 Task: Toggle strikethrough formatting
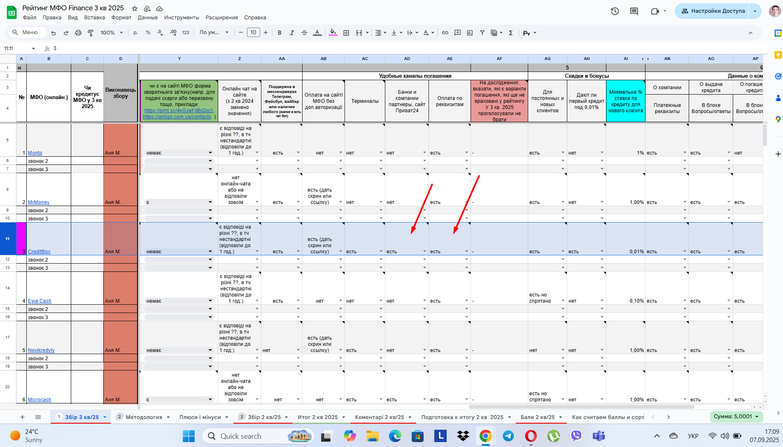[x=304, y=33]
